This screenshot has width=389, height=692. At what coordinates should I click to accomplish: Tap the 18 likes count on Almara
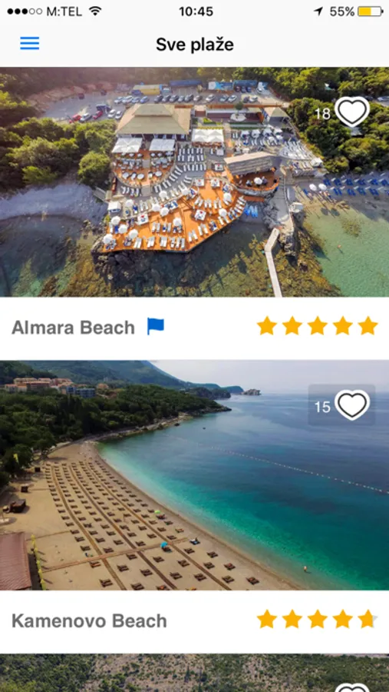coord(322,114)
